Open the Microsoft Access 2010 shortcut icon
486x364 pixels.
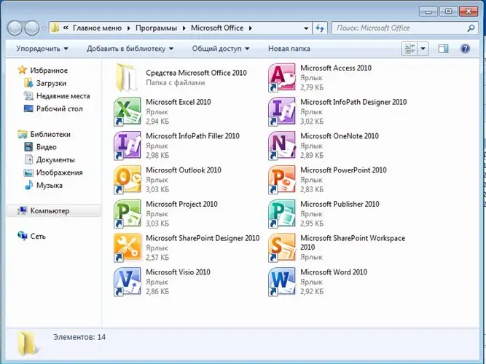(x=282, y=77)
